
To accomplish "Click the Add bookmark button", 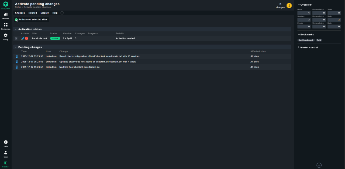I will pyautogui.click(x=306, y=40).
